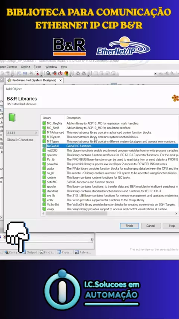Image resolution: width=179 pixels, height=319 pixels.
Task: Click the red power toolbar icon
Action: [x=60, y=74]
